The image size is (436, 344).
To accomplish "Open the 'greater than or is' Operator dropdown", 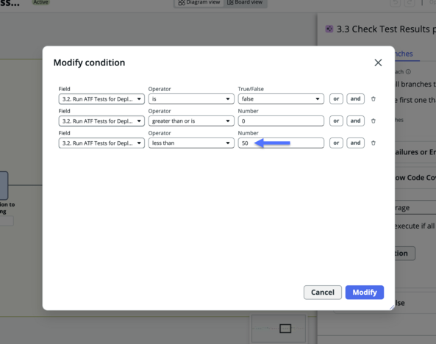I will (191, 121).
